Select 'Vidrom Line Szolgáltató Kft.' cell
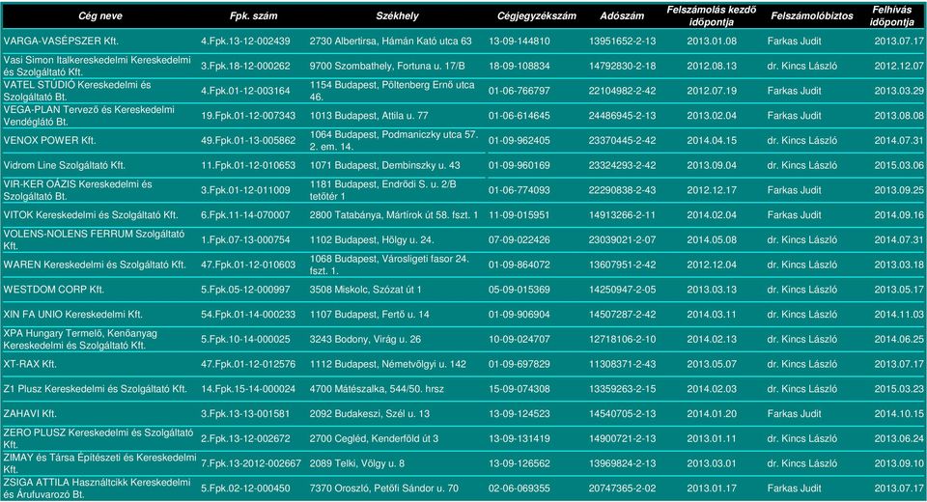This screenshot has width=927, height=502. (x=65, y=165)
